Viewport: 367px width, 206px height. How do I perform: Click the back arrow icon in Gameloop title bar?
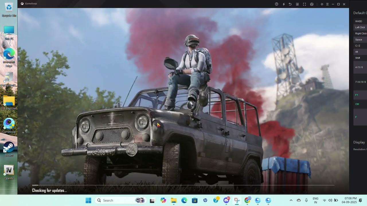(290, 4)
